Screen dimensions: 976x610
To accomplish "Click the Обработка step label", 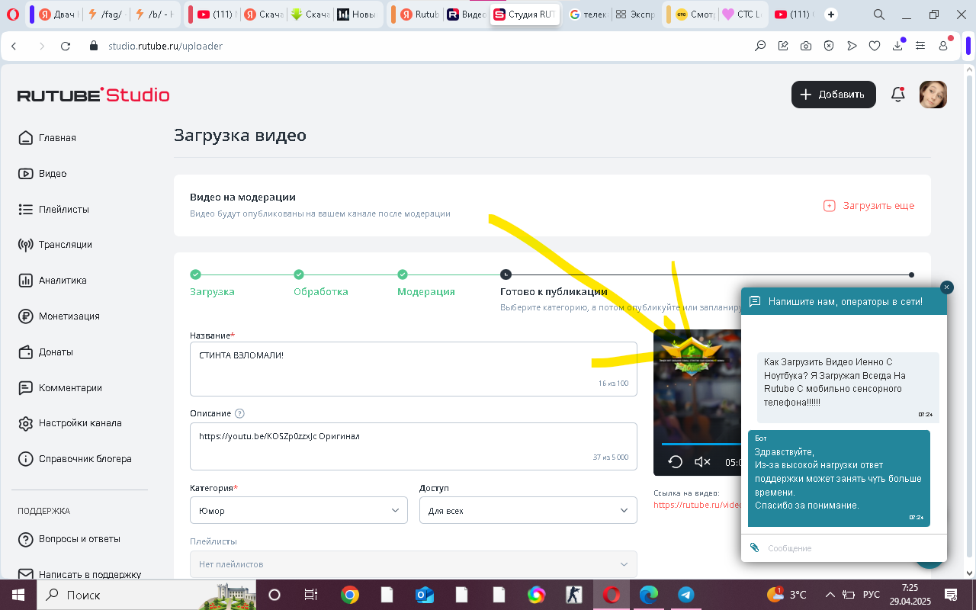I will (321, 292).
